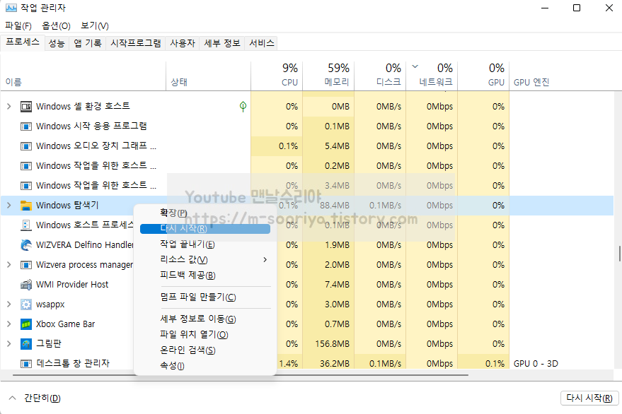This screenshot has height=414, width=622.
Task: Switch to the 앱 기록 tab
Action: point(87,43)
